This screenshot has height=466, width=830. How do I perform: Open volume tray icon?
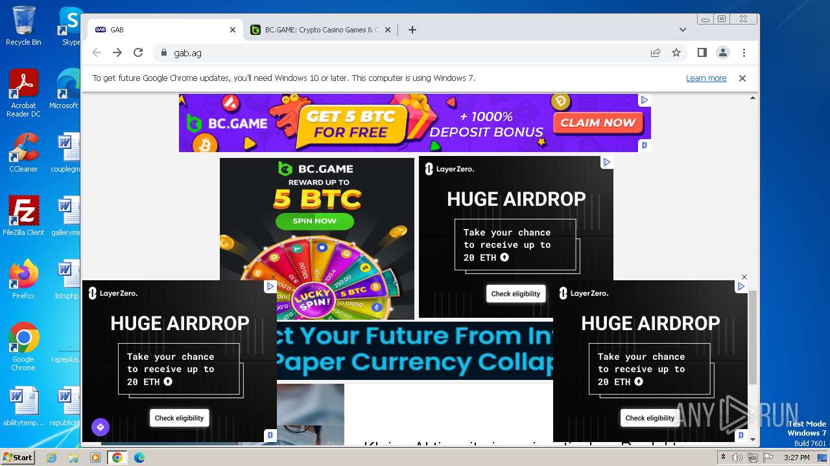tap(737, 458)
